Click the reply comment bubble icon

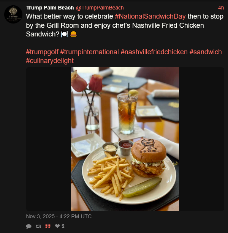(x=28, y=226)
